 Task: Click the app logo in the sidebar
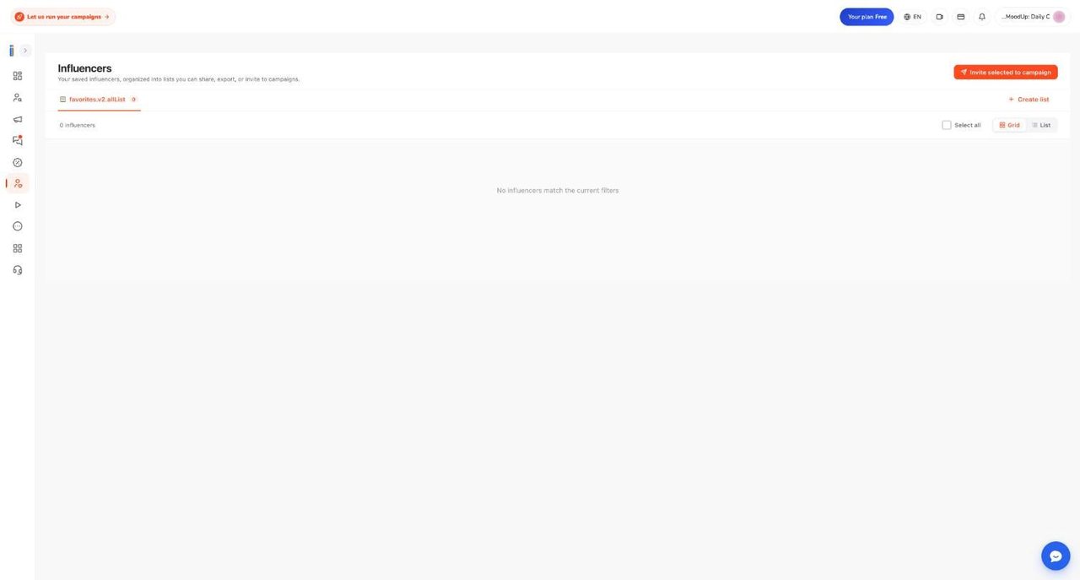(12, 51)
